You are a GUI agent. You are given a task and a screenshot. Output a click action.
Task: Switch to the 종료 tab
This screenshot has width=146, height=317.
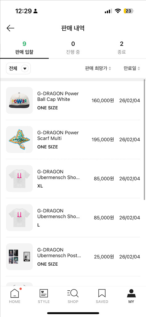pyautogui.click(x=122, y=48)
